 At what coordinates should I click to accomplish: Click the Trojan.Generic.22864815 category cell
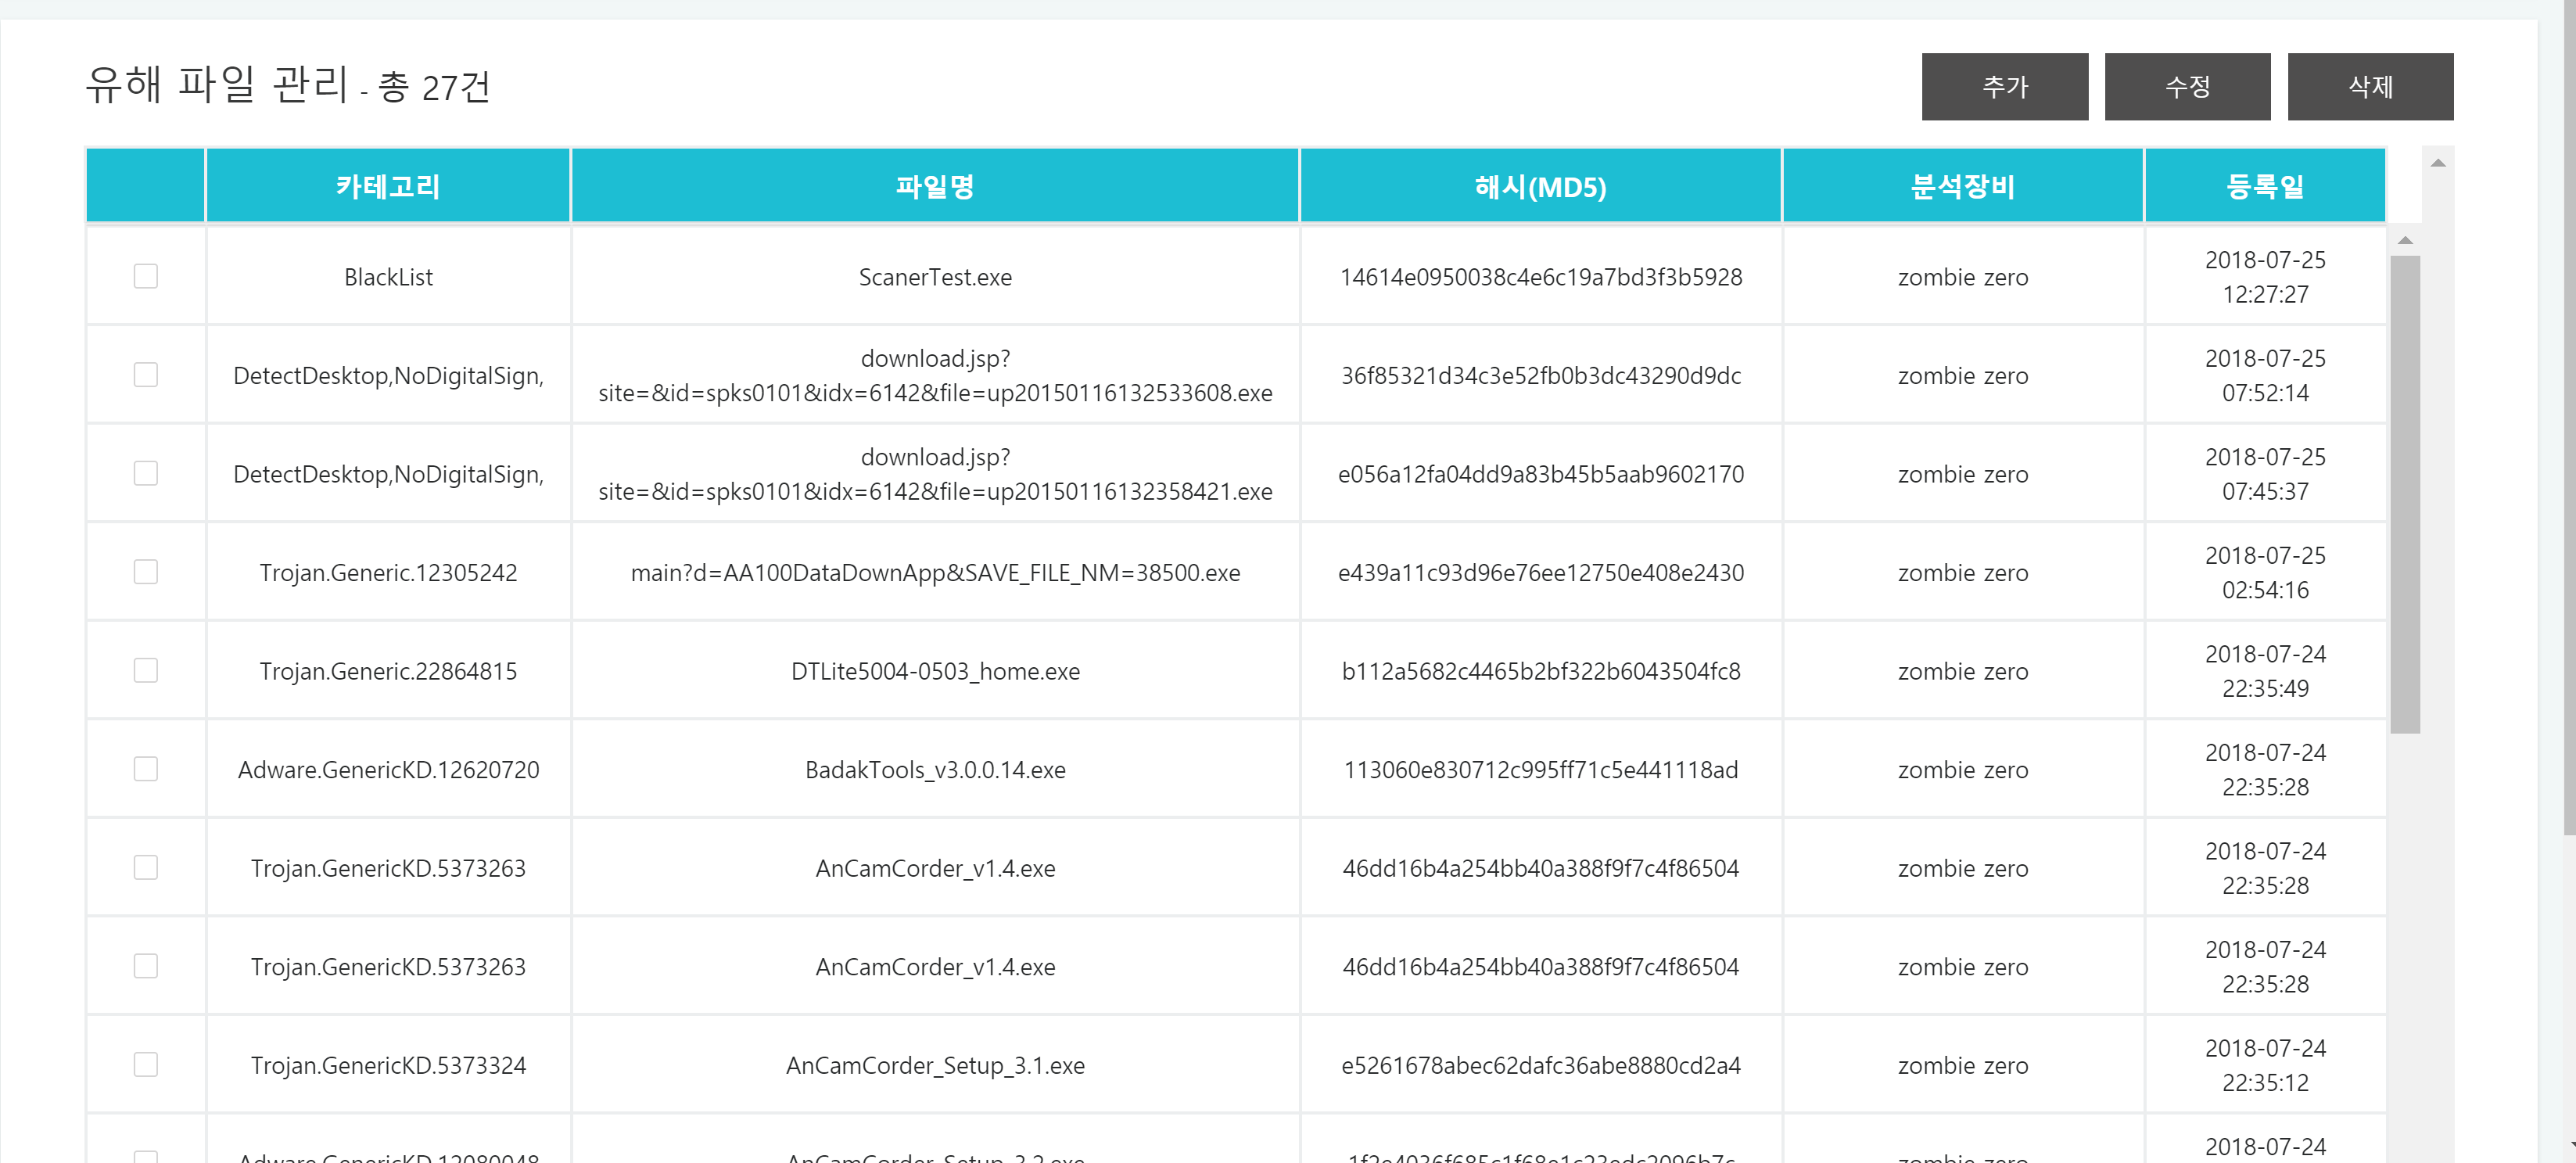tap(388, 671)
